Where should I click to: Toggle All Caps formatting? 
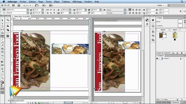coord(47,10)
